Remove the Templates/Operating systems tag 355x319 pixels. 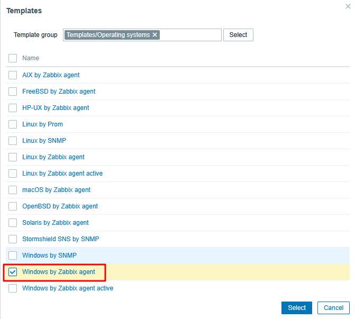point(155,35)
